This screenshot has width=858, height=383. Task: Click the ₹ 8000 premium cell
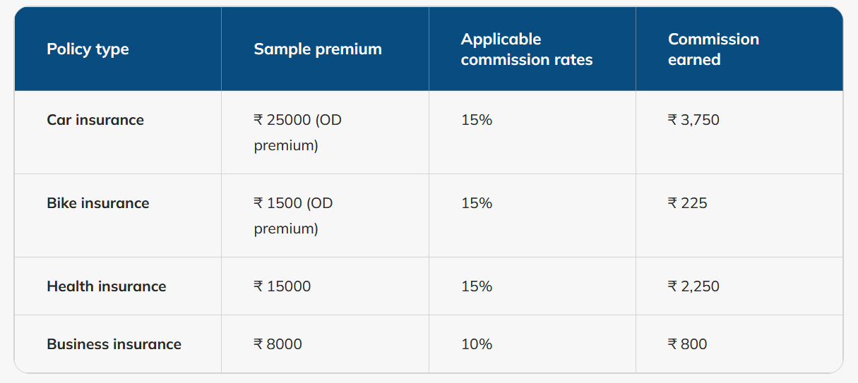pyautogui.click(x=278, y=344)
